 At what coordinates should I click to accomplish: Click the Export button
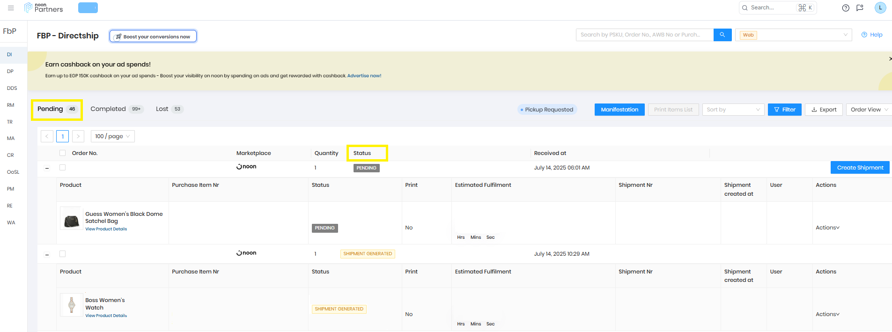click(x=824, y=110)
